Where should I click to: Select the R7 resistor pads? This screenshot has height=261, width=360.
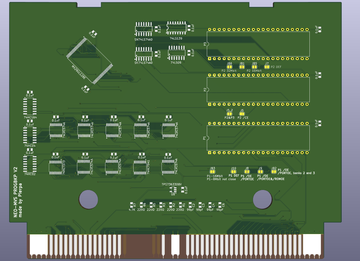(132, 205)
